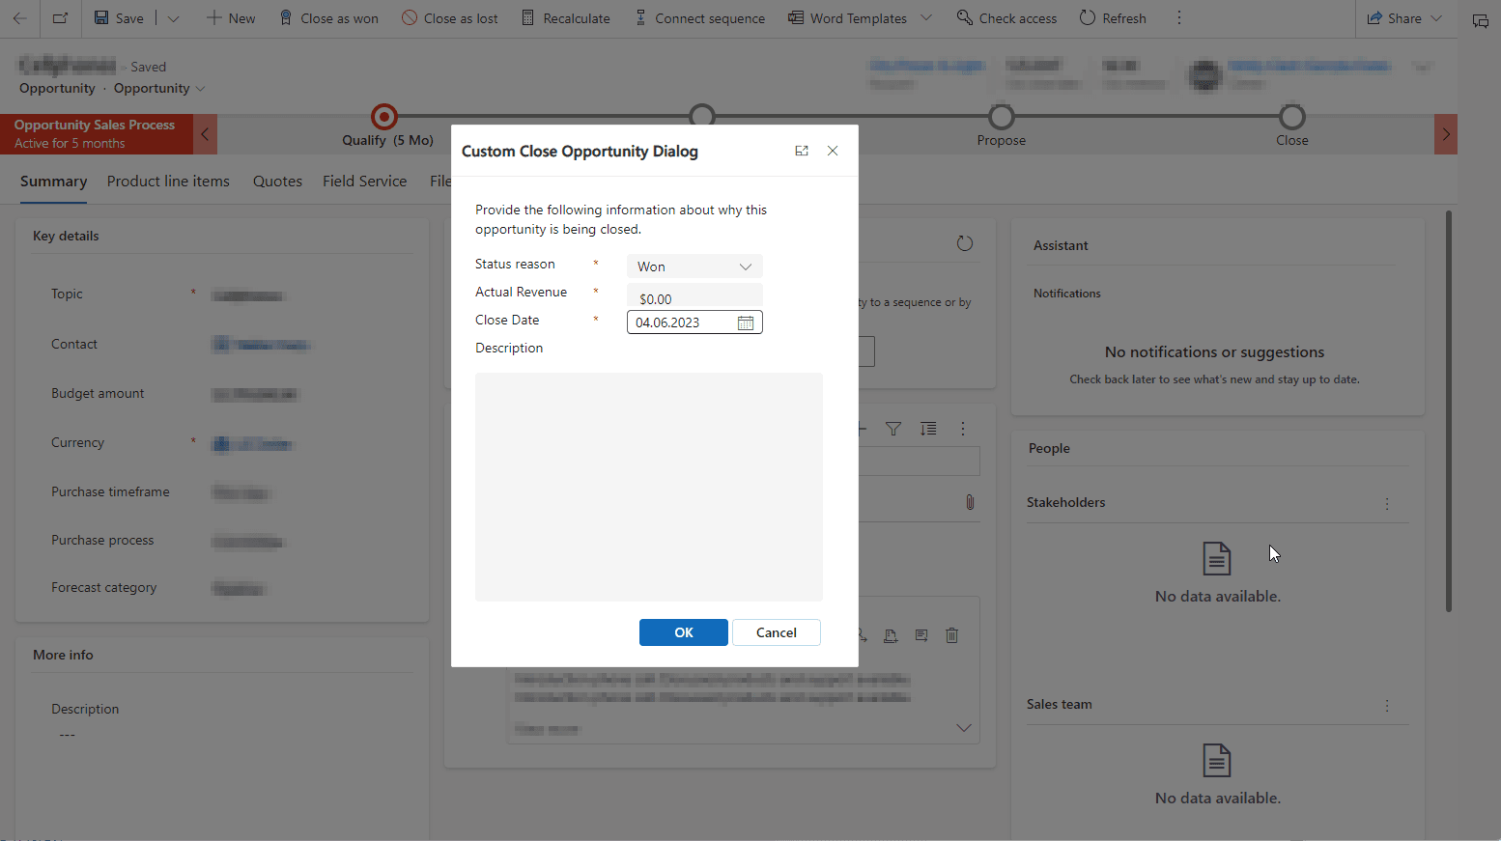
Task: Mark the deal with Close as lost
Action: [x=449, y=17]
